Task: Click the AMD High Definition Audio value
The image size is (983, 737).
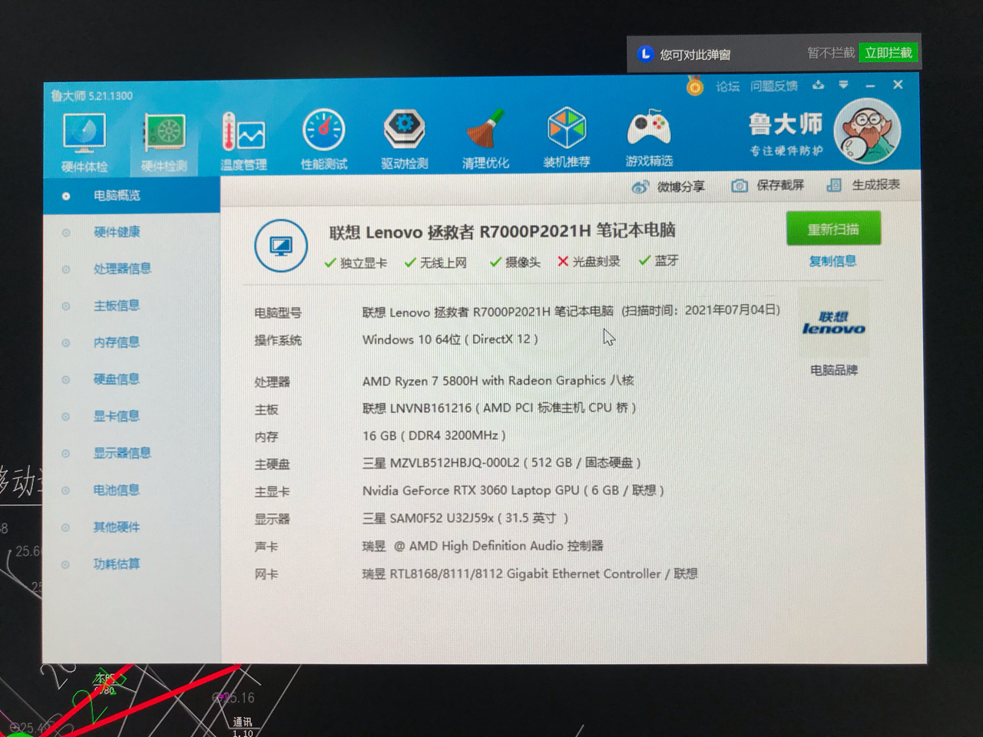Action: [482, 546]
